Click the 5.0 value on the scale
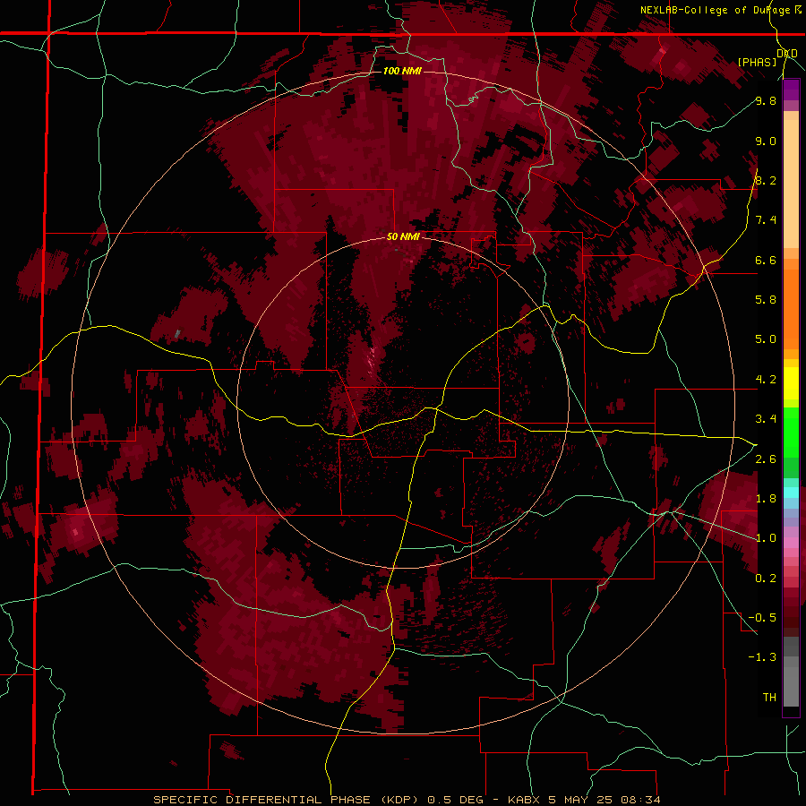This screenshot has width=806, height=806. tap(766, 339)
